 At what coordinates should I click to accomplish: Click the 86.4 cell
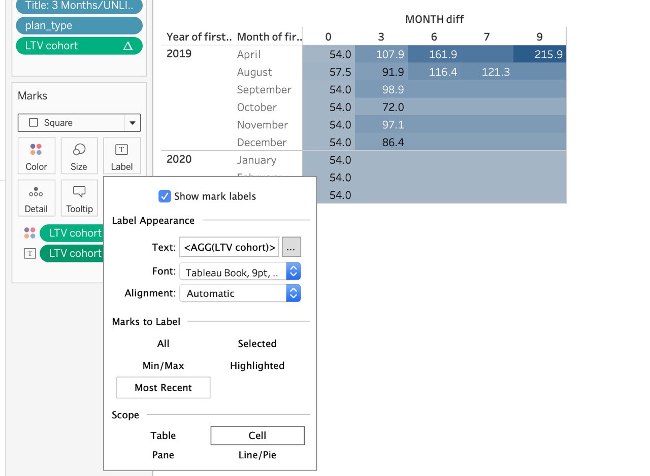(x=381, y=143)
